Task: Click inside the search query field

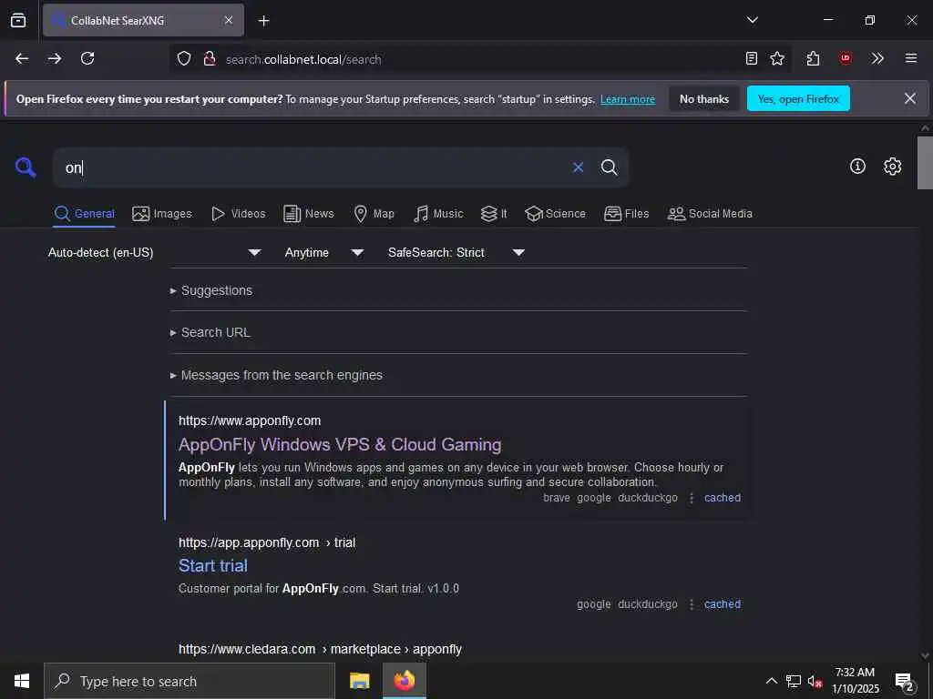Action: (x=310, y=167)
